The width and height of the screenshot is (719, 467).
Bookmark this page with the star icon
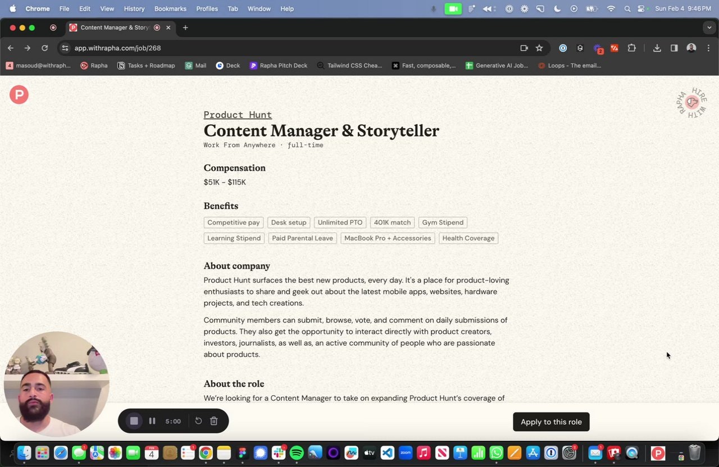tap(539, 48)
